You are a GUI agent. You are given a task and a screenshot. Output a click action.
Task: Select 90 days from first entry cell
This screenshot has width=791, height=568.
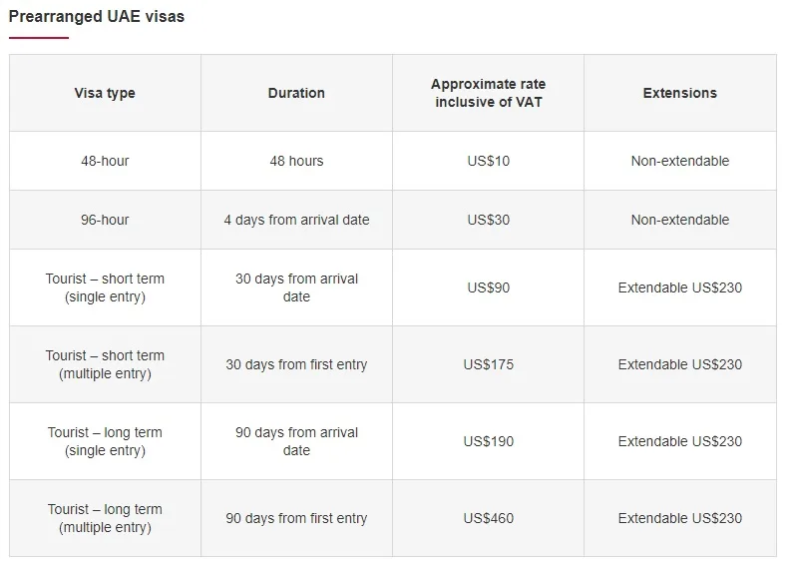click(x=296, y=518)
